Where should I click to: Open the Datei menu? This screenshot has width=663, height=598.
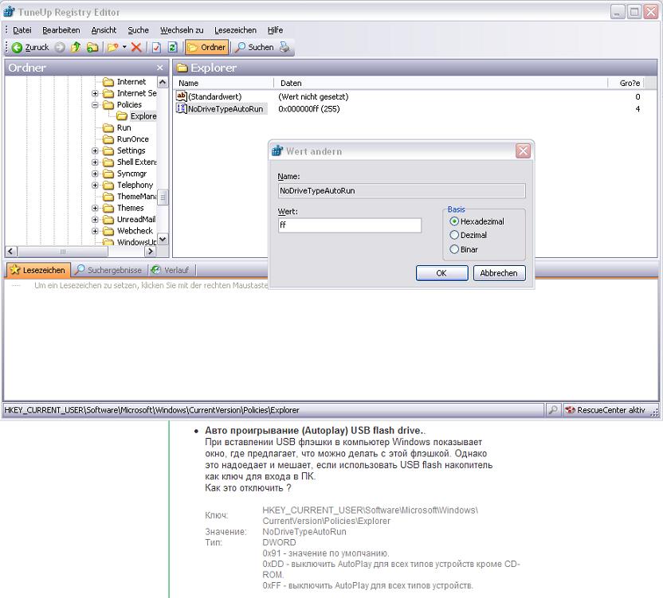tap(22, 30)
